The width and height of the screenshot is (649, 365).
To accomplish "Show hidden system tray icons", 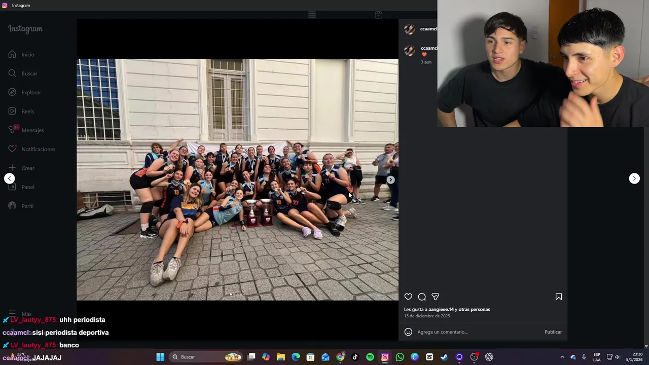I will [x=562, y=357].
